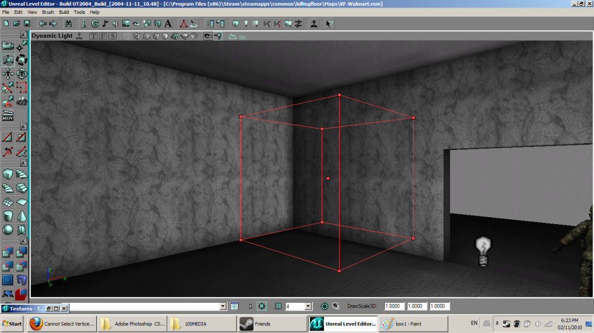Open the Search for Actors binoculars
This screenshot has height=333, width=594.
(69, 24)
